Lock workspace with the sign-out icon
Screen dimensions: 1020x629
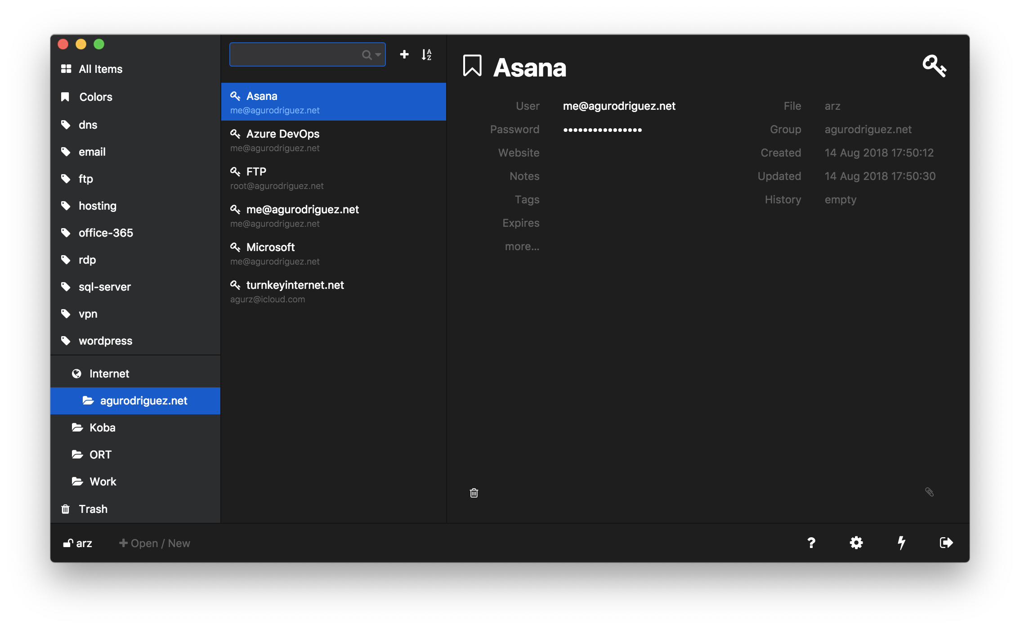(x=946, y=543)
